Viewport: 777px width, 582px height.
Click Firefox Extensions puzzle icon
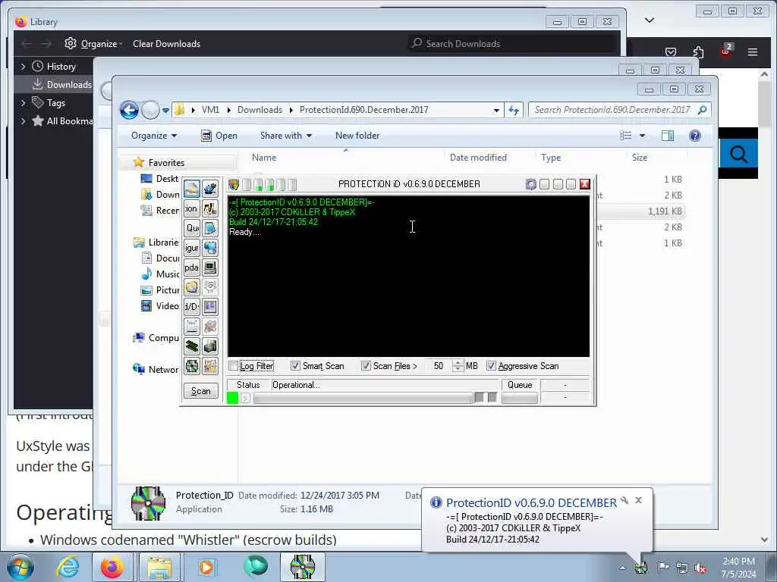tap(698, 52)
